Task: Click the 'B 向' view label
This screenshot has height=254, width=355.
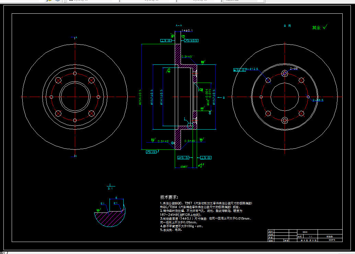Action: point(287,26)
